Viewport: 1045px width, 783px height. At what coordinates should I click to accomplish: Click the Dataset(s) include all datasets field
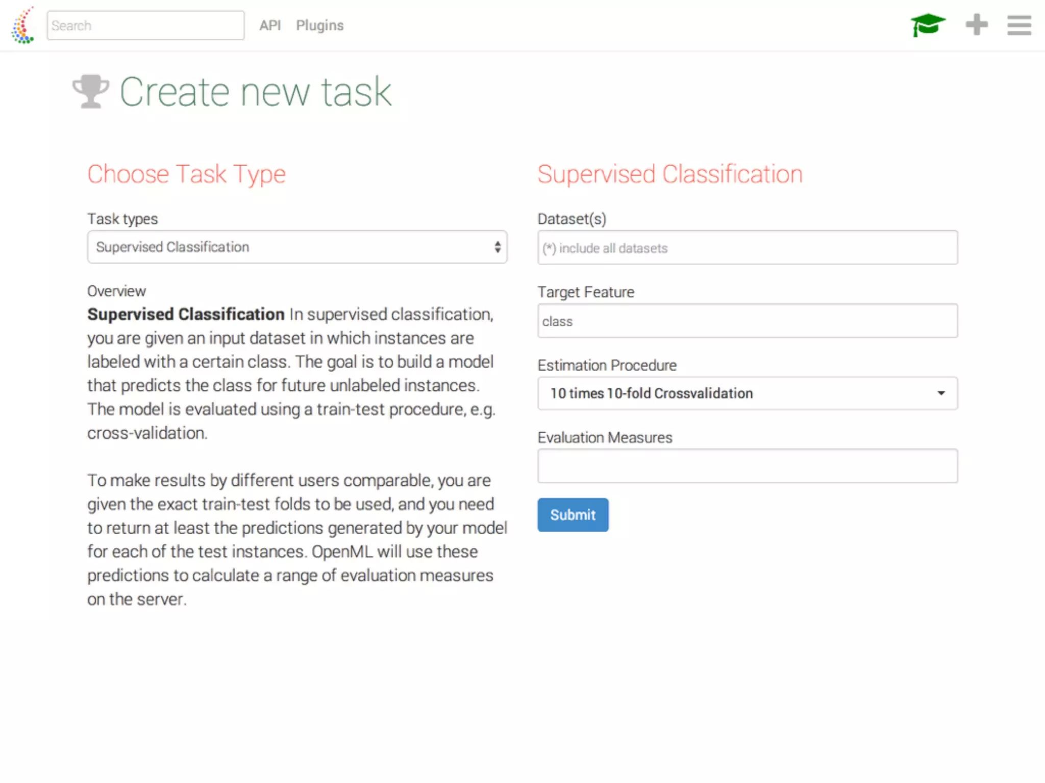747,248
